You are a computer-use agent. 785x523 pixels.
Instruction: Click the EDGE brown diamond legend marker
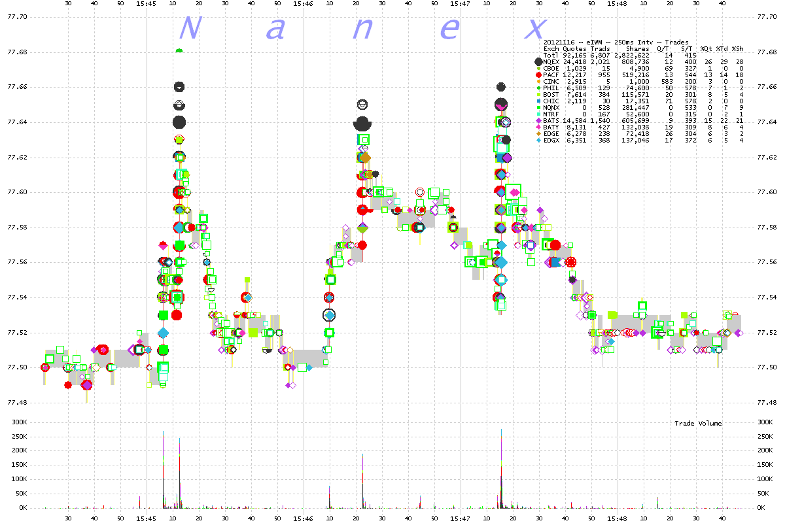coord(538,133)
